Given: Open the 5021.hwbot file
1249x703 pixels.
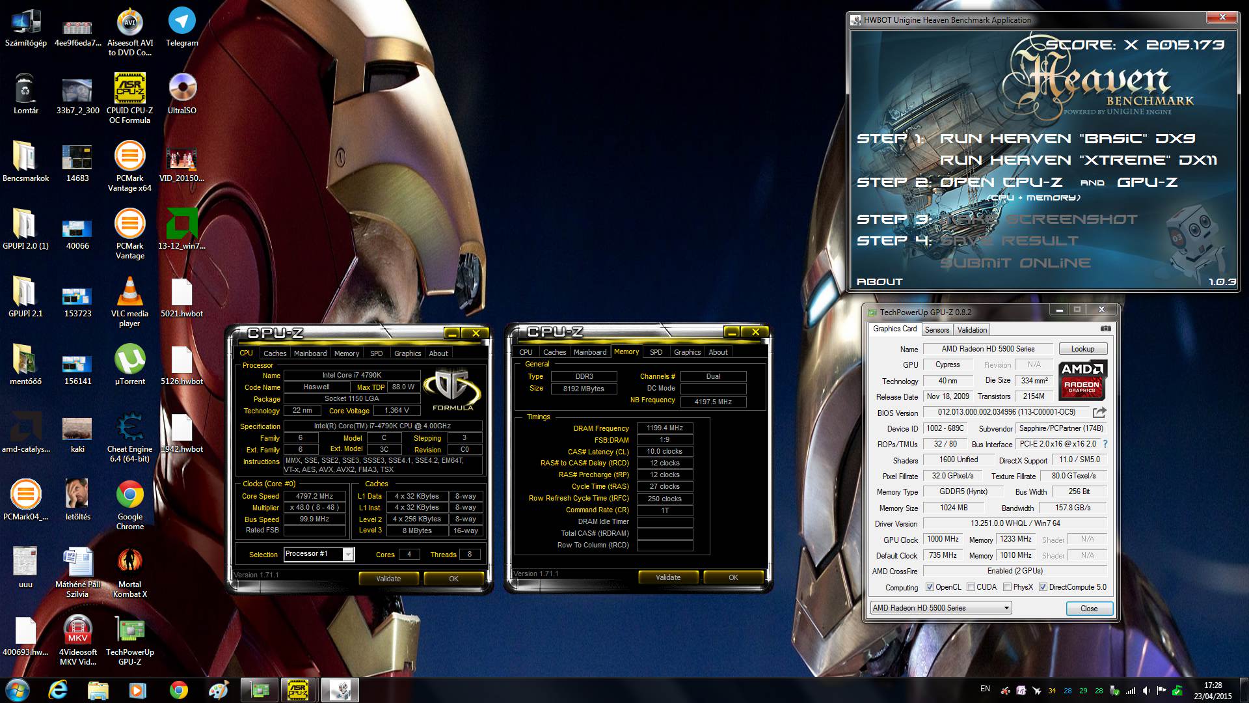Looking at the screenshot, I should (181, 297).
